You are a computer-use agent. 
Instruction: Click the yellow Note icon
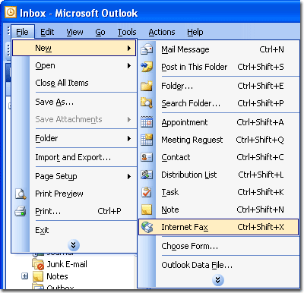(147, 210)
